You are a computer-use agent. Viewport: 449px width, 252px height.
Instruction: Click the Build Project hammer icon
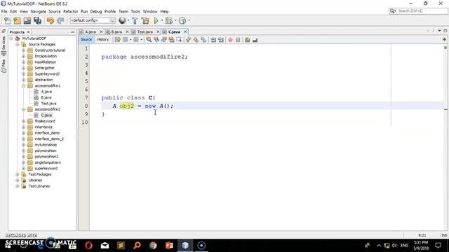point(135,20)
